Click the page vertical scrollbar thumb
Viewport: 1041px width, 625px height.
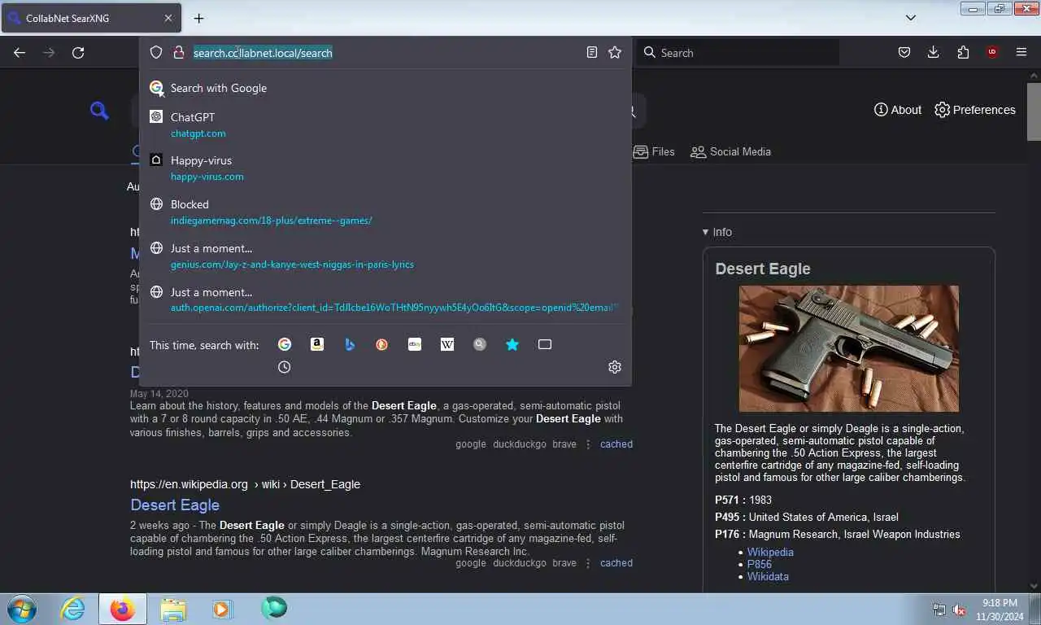pyautogui.click(x=1034, y=111)
